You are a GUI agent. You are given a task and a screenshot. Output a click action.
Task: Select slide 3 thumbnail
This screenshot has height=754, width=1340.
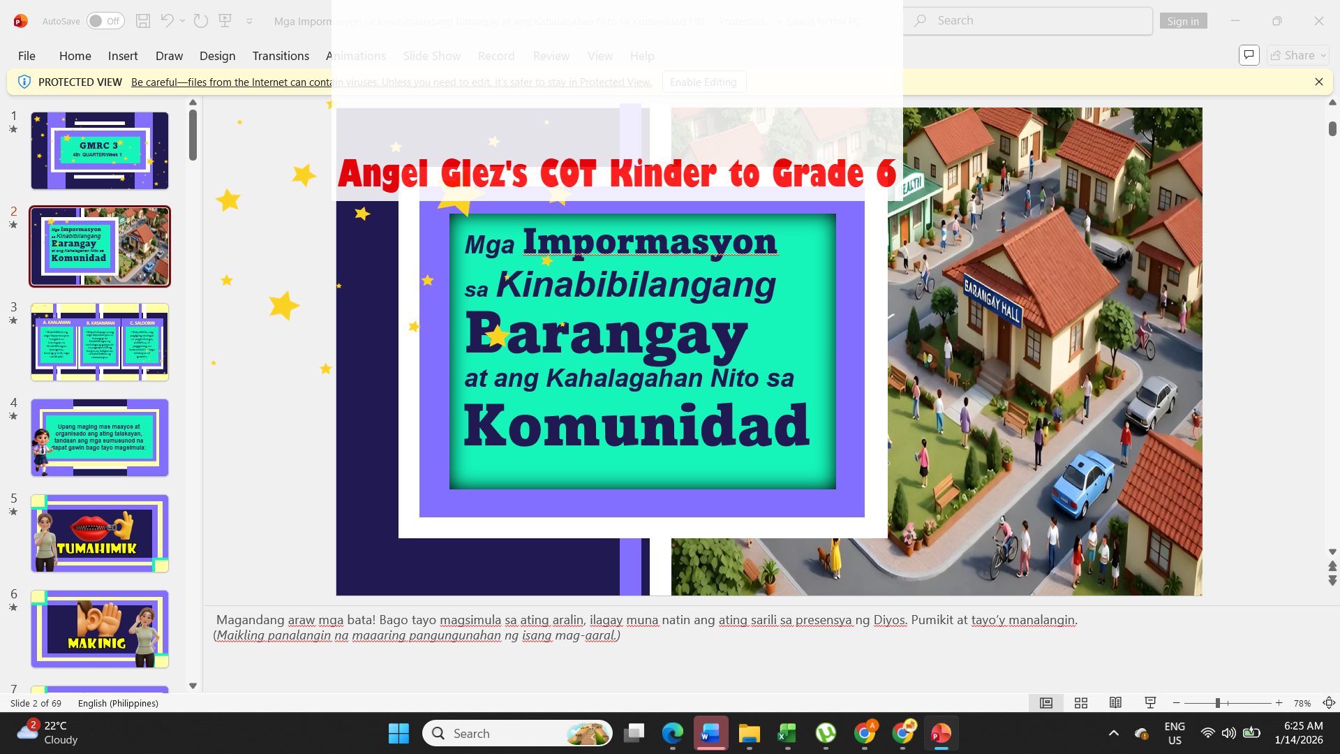pos(100,342)
